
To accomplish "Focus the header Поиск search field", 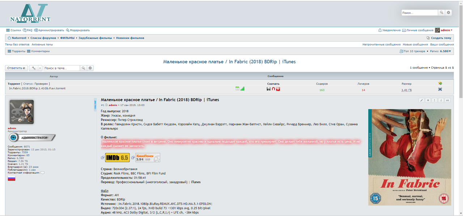I will (420, 12).
